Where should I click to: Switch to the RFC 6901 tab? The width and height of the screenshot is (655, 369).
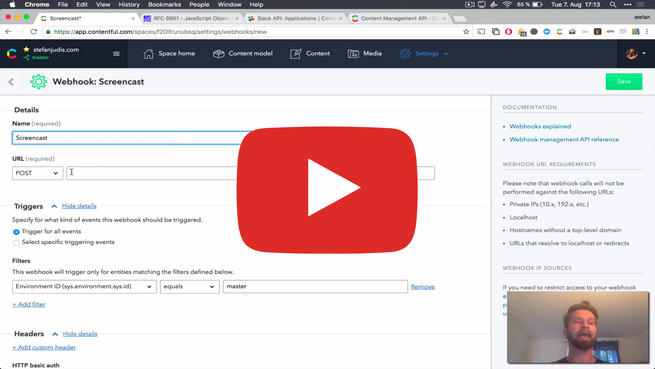(x=191, y=18)
